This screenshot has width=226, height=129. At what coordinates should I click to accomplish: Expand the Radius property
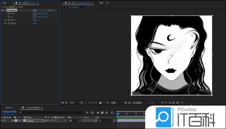point(5,23)
